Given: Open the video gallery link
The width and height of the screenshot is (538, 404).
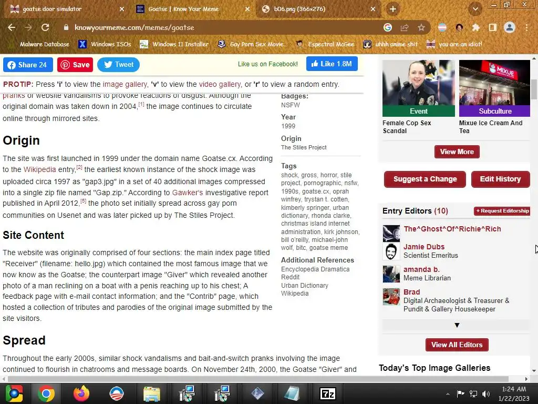Looking at the screenshot, I should point(220,85).
